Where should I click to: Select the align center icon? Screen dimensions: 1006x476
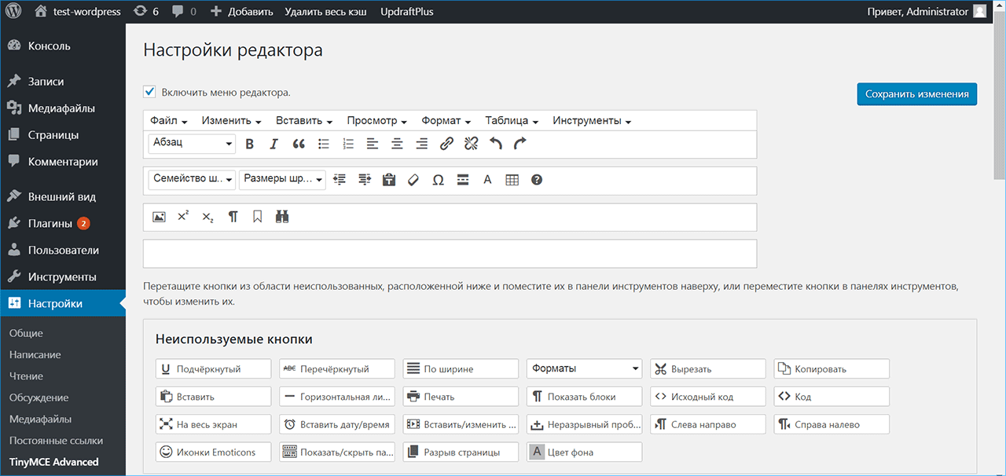[x=397, y=144]
